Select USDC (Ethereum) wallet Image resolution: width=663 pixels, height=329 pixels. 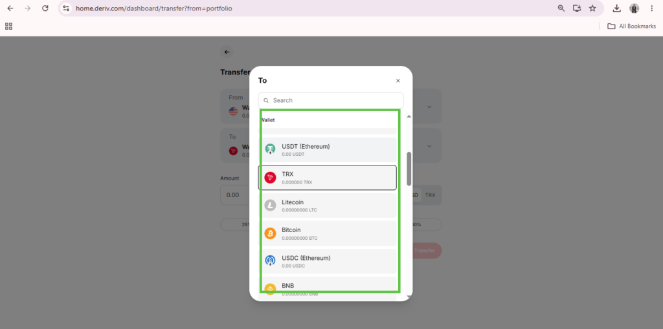328,261
